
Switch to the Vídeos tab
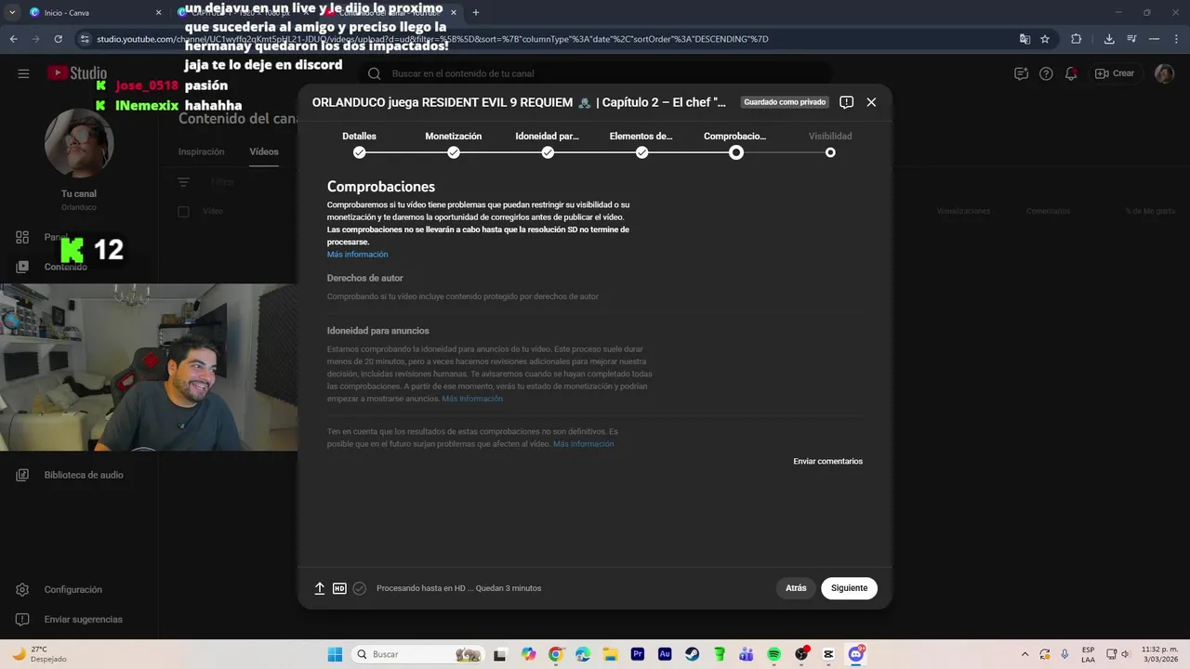[x=264, y=151]
